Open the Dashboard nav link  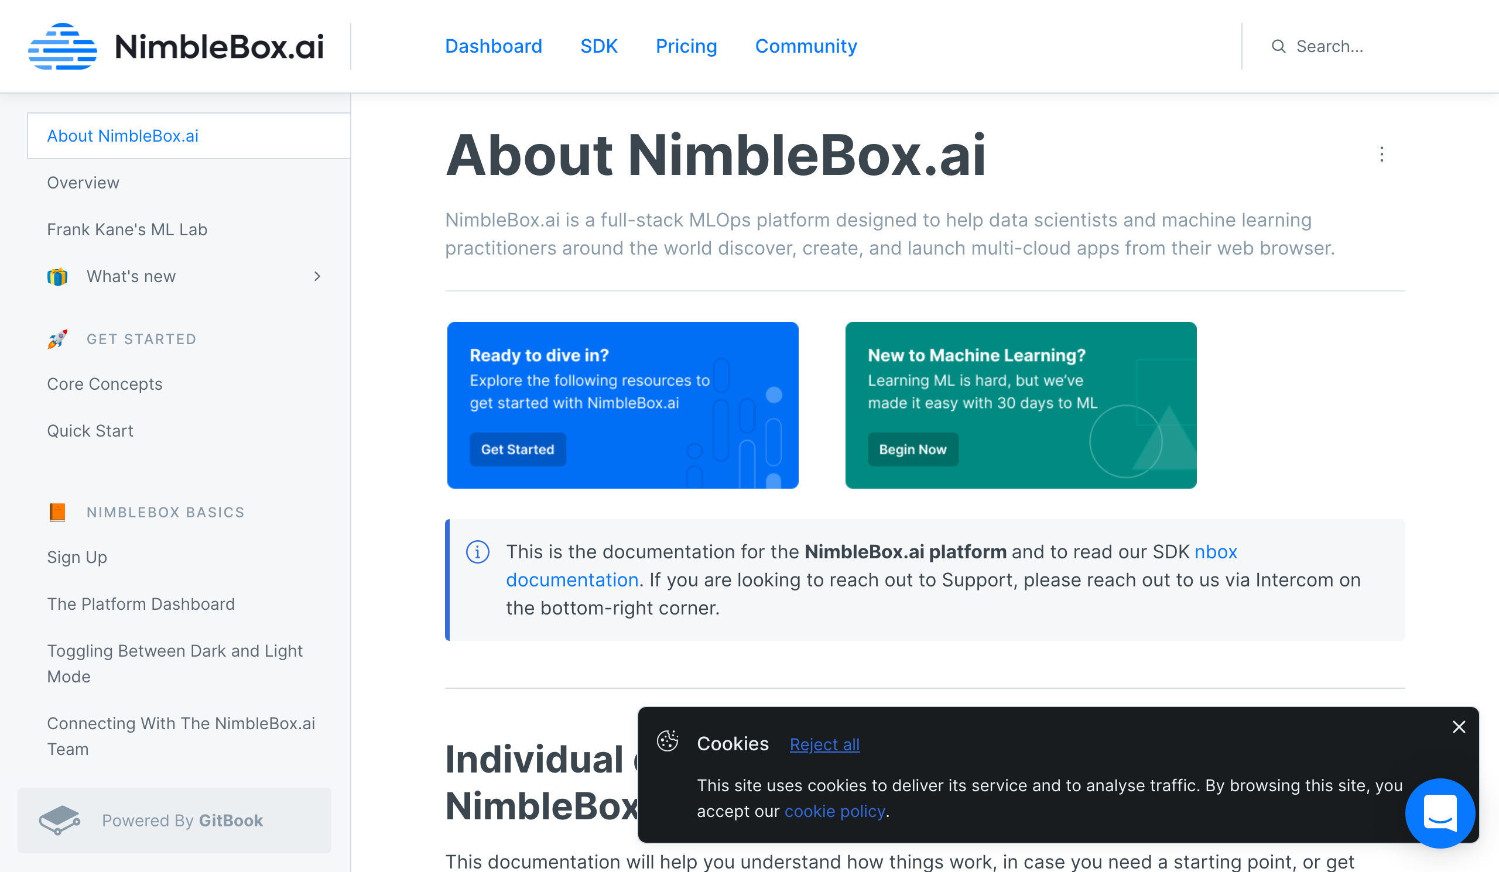click(x=493, y=46)
